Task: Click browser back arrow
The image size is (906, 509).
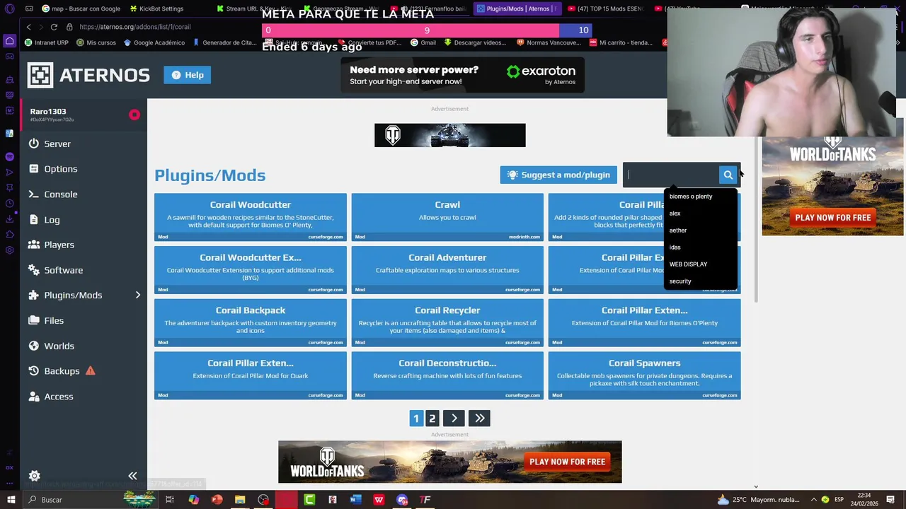Action: tap(28, 27)
